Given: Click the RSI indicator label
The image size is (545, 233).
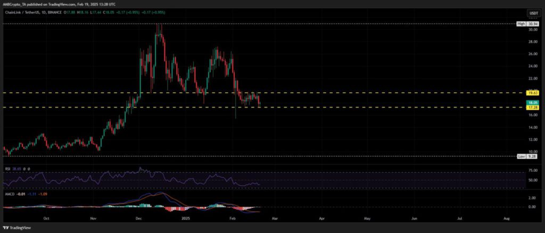Looking at the screenshot, I should [6, 169].
